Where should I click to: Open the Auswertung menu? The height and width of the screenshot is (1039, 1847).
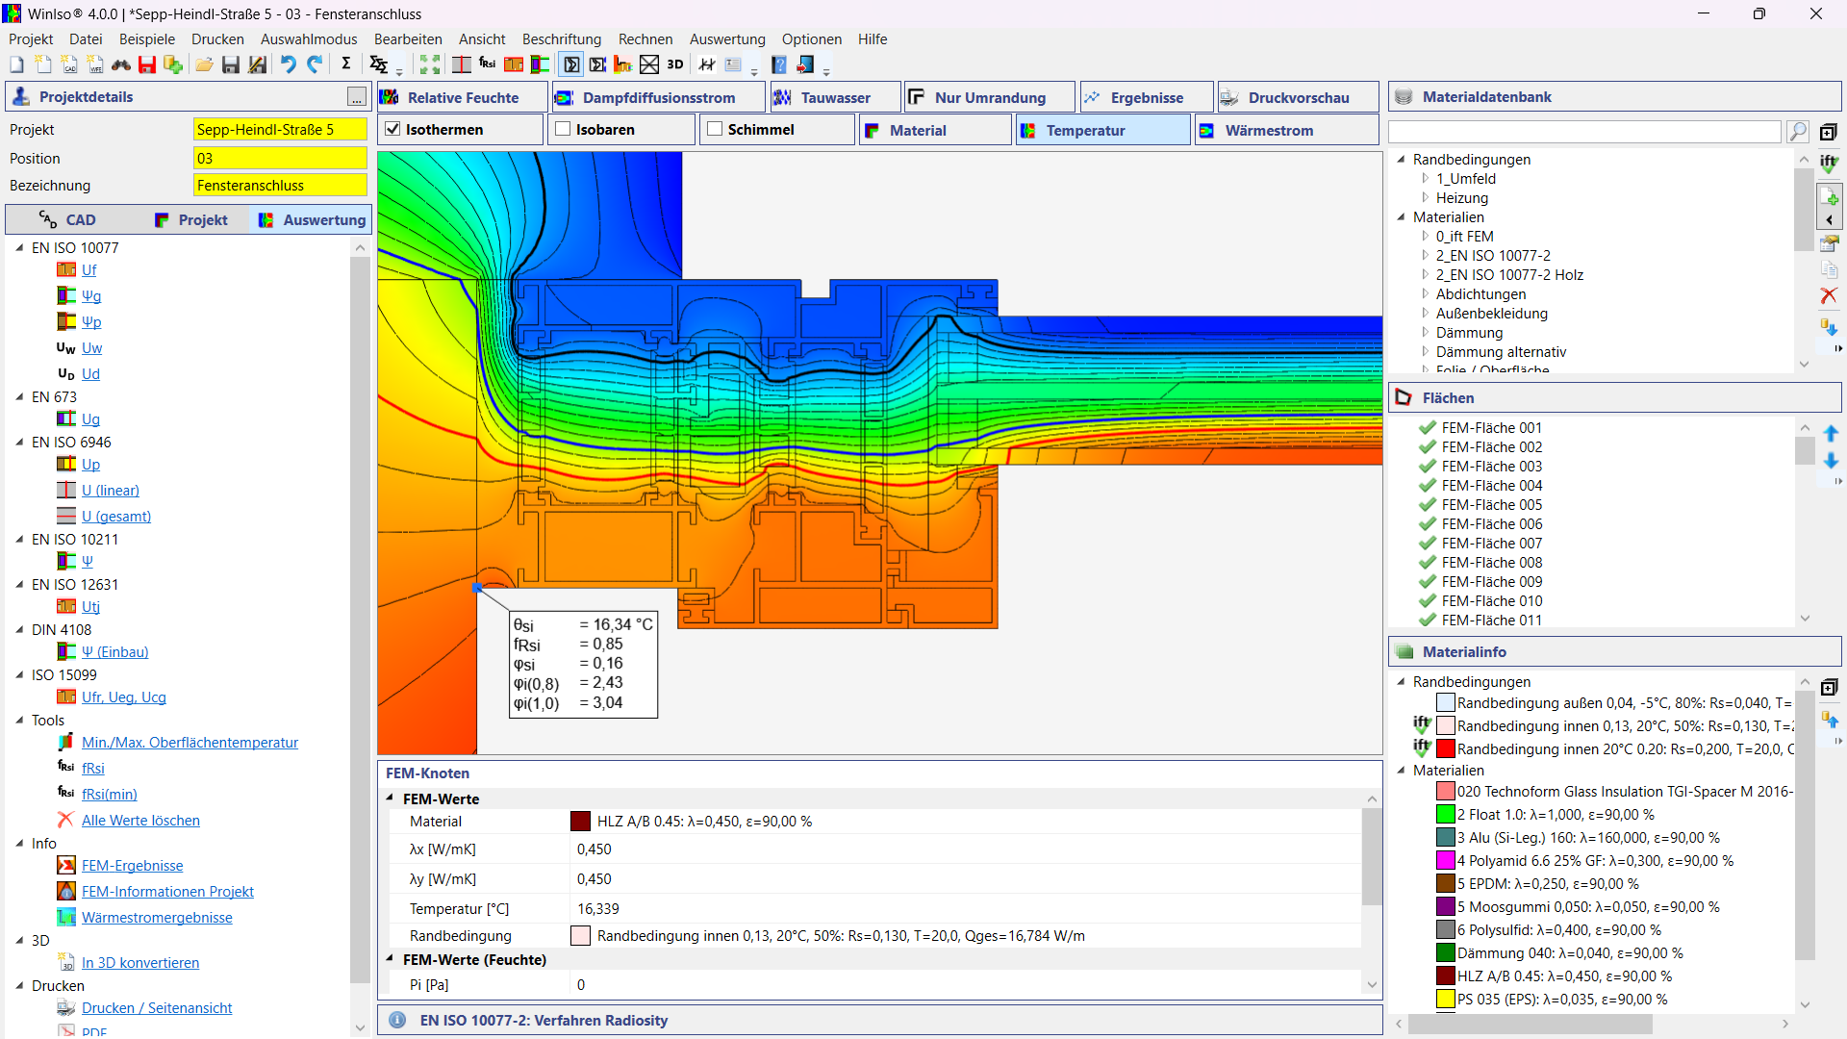pyautogui.click(x=727, y=39)
